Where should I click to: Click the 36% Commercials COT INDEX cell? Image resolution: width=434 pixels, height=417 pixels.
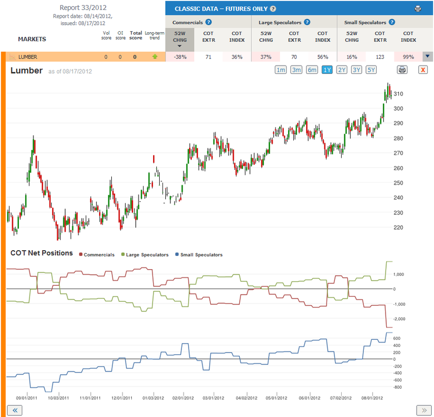pos(237,57)
